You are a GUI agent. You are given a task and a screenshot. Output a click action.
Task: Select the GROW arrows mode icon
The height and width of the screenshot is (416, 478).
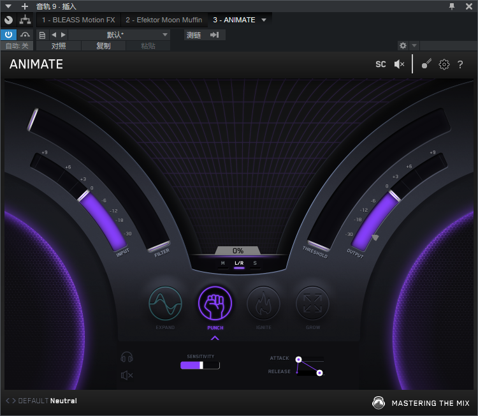tap(313, 303)
